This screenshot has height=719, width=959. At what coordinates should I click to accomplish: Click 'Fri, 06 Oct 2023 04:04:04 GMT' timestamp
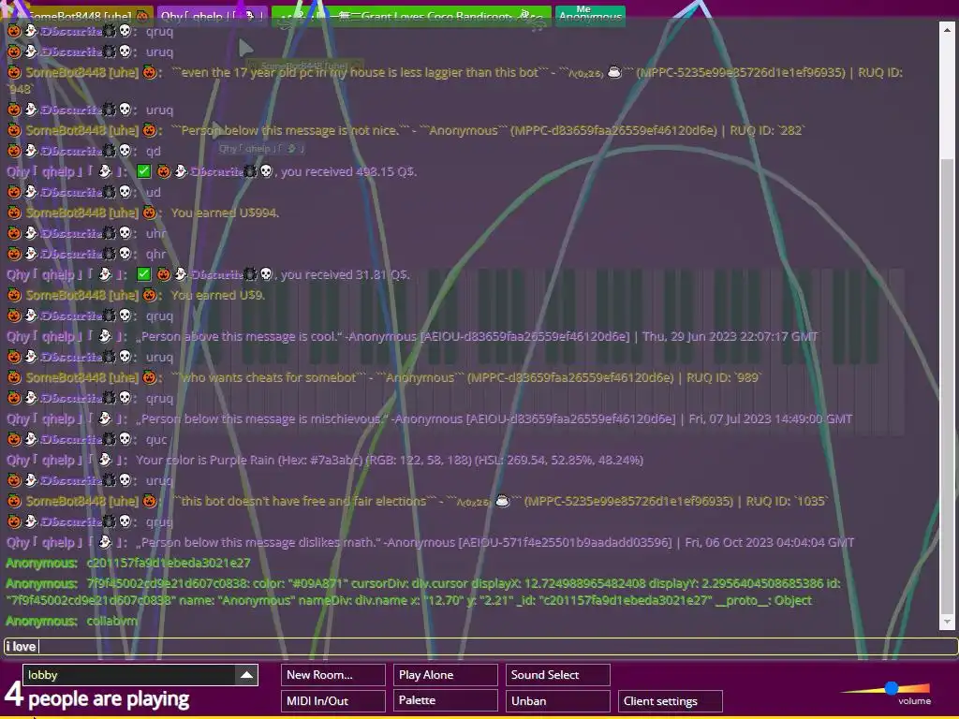tap(770, 542)
